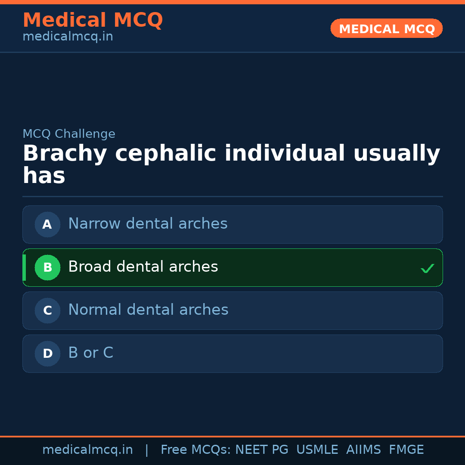
Task: Click the circular A option badge icon
Action: [x=47, y=224]
